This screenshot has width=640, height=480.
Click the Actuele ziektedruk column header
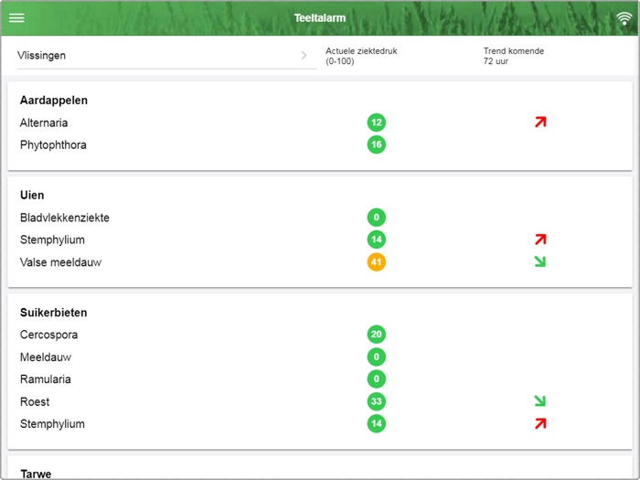tap(361, 56)
